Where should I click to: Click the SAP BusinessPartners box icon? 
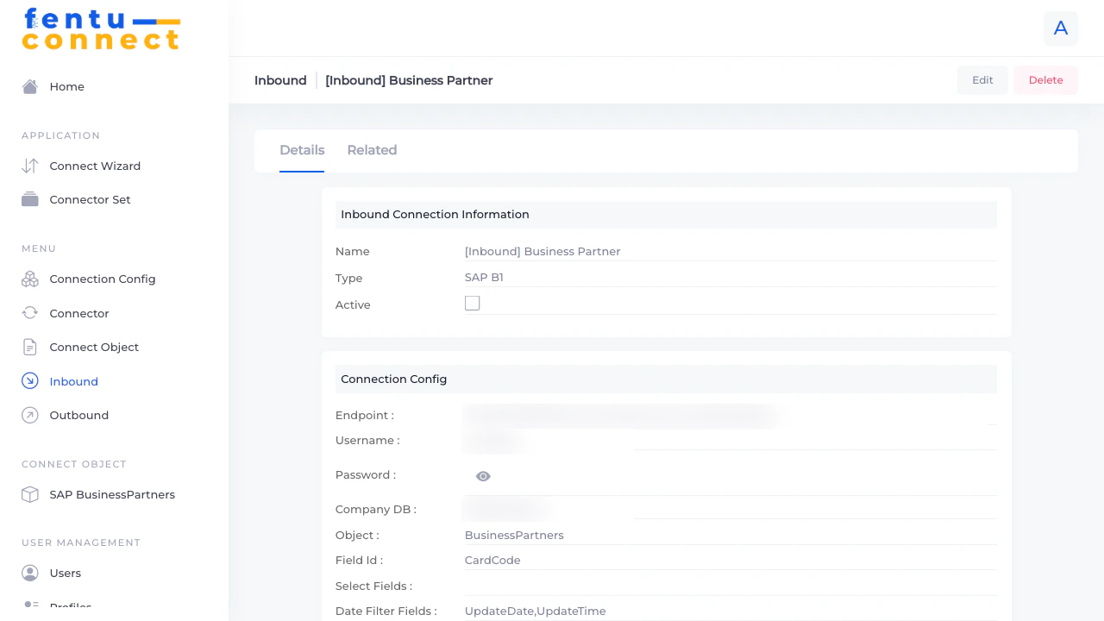click(x=30, y=494)
